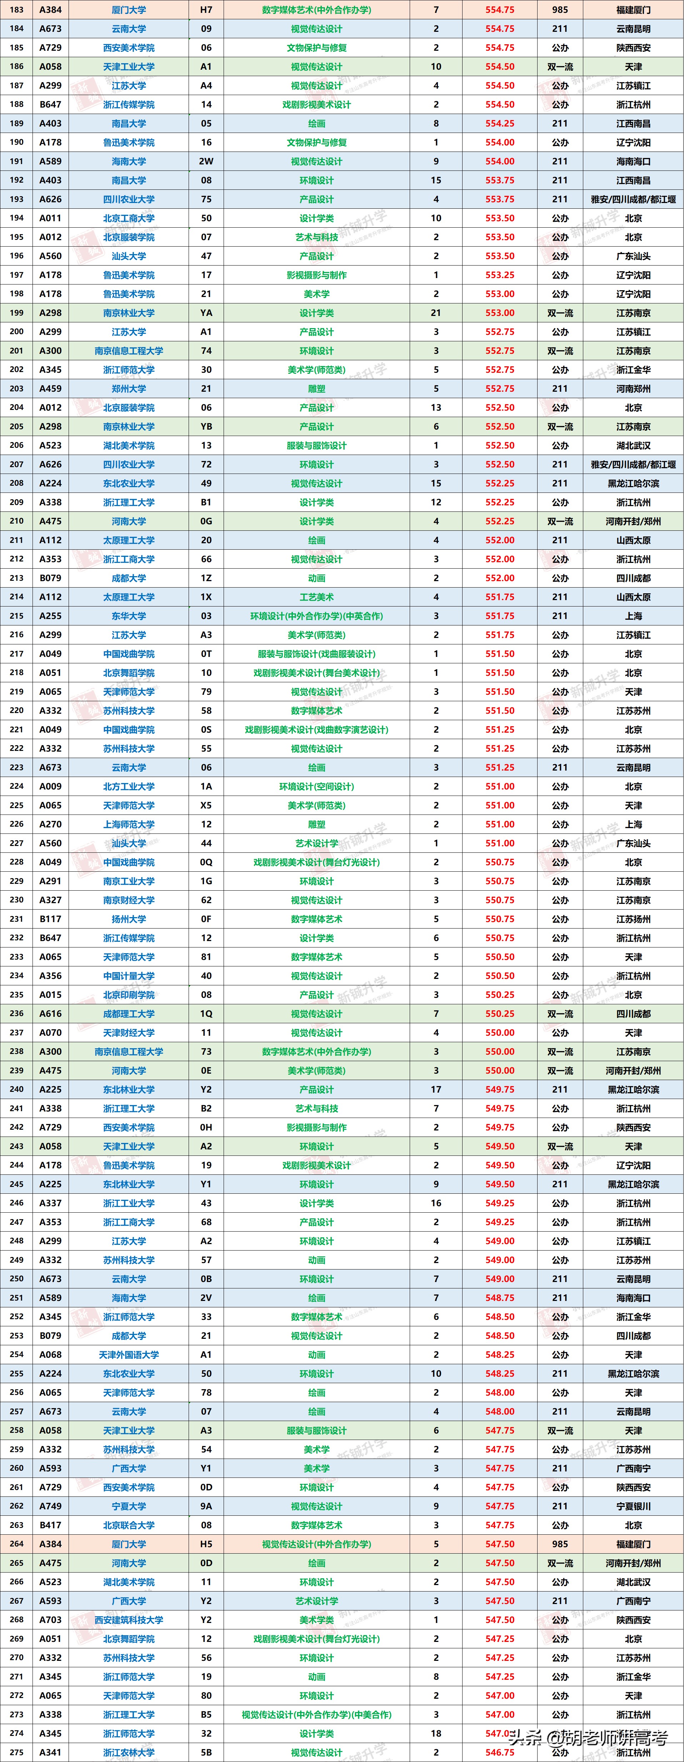Select the 宁夏大学 cell
This screenshot has width=684, height=1762.
[x=129, y=1506]
